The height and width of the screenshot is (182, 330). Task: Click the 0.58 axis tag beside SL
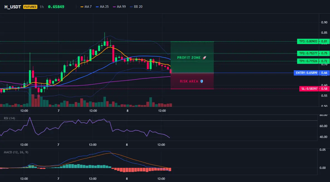pos(324,89)
